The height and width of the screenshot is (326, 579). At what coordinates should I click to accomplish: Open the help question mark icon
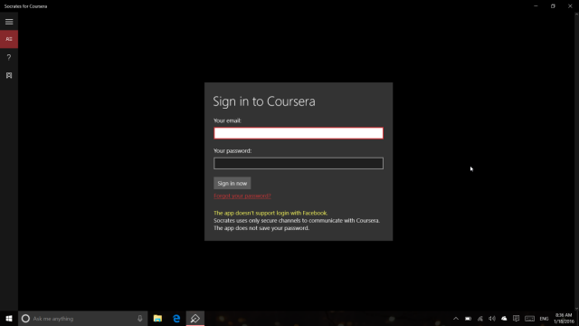coord(9,57)
